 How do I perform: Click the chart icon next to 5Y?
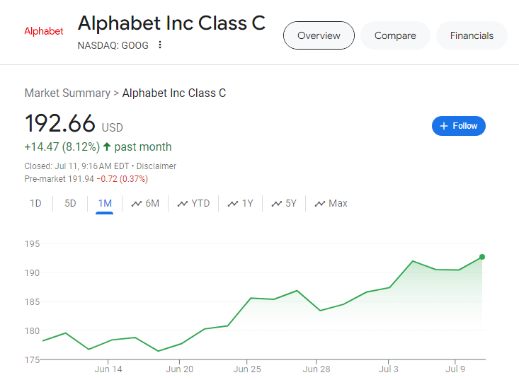[277, 203]
